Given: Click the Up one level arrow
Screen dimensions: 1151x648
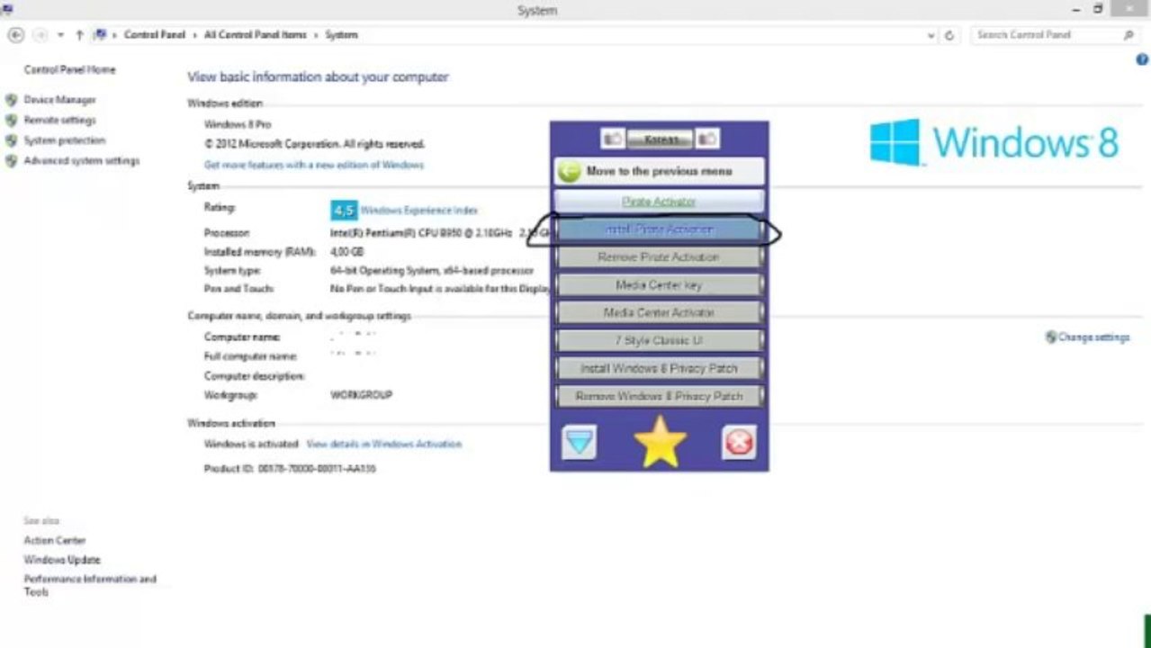Looking at the screenshot, I should point(79,35).
